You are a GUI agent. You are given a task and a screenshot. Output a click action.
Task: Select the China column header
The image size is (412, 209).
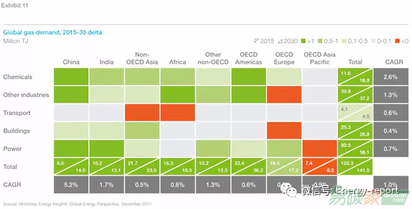[x=71, y=62]
